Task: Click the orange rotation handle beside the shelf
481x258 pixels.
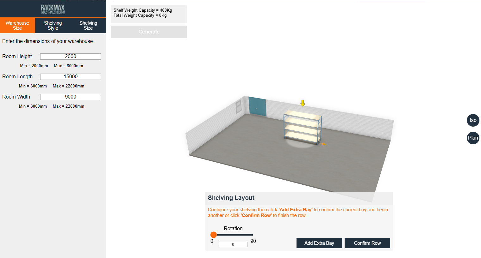Action: tap(324, 144)
